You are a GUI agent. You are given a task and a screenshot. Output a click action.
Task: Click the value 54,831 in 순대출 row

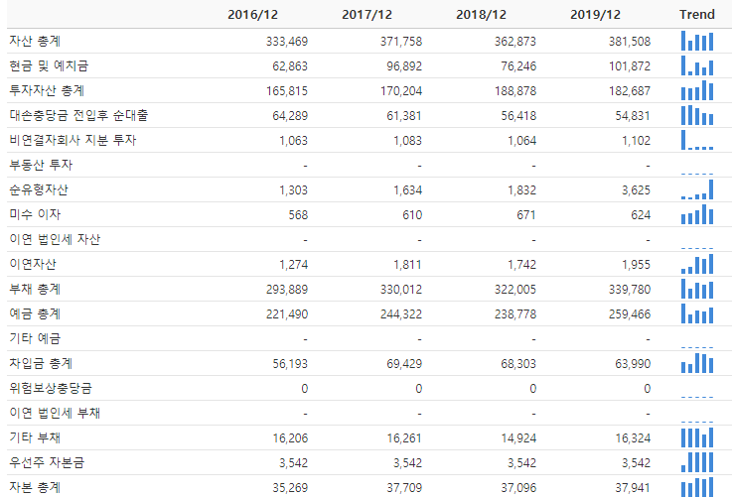(633, 116)
